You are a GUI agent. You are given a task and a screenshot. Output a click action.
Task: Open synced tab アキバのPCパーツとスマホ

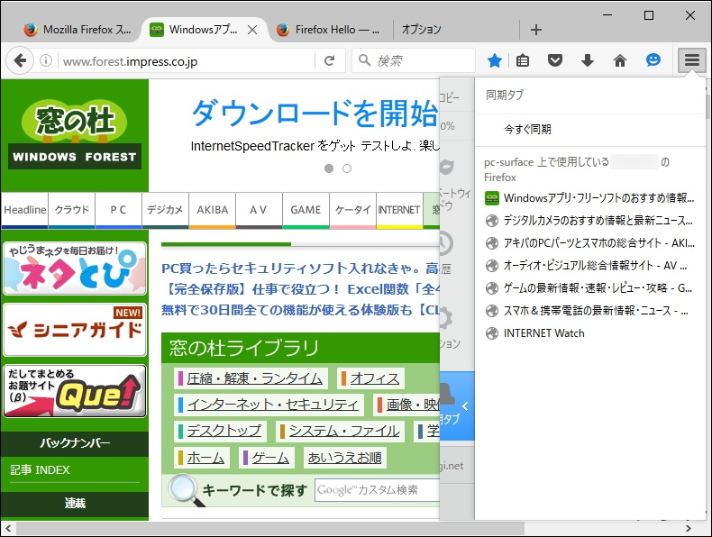[x=589, y=243]
